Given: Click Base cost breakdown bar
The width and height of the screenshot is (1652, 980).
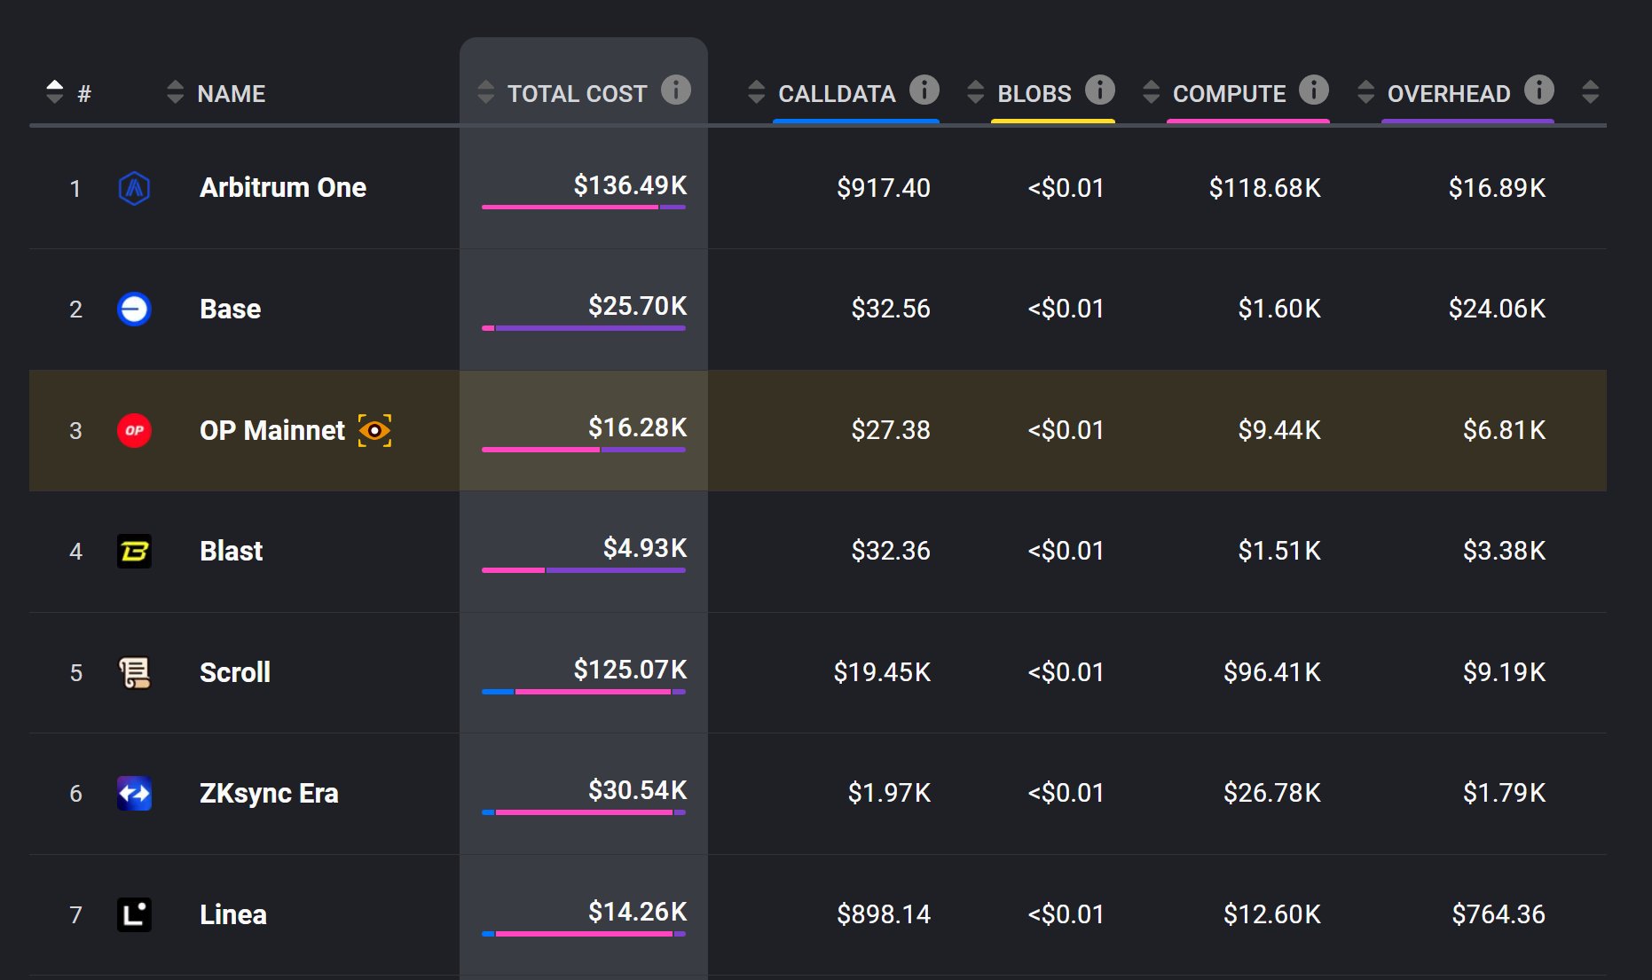Looking at the screenshot, I should (x=584, y=328).
